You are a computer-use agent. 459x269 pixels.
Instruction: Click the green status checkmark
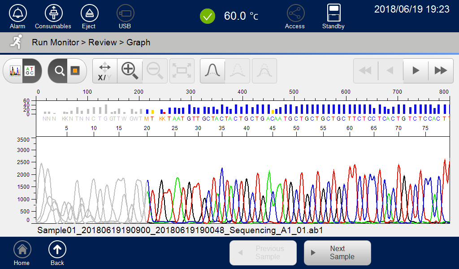tap(207, 17)
